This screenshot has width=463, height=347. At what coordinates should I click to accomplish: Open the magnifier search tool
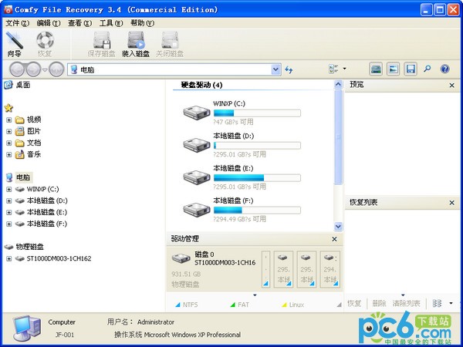click(x=428, y=69)
